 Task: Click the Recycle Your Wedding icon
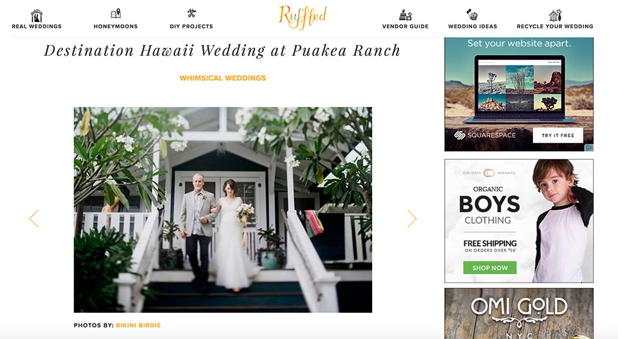click(555, 15)
